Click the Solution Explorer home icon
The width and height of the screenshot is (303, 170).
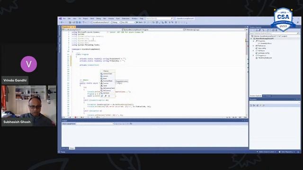click(257, 30)
